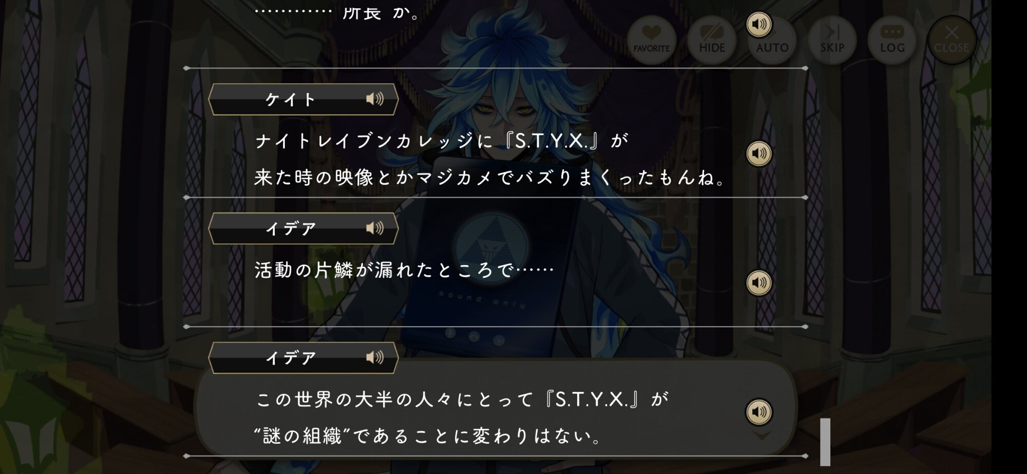Select the 活動の片鱗が漏れたところで dialogue text
The width and height of the screenshot is (1027, 474).
pos(404,270)
